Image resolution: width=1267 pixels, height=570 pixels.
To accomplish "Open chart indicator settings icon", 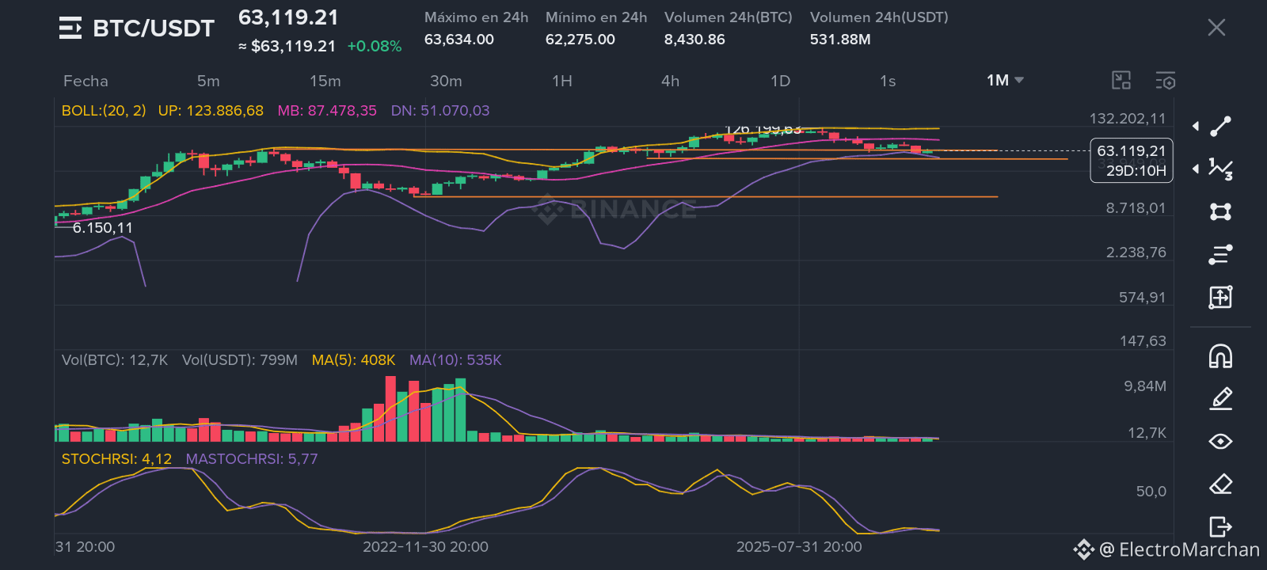I will [x=1165, y=80].
